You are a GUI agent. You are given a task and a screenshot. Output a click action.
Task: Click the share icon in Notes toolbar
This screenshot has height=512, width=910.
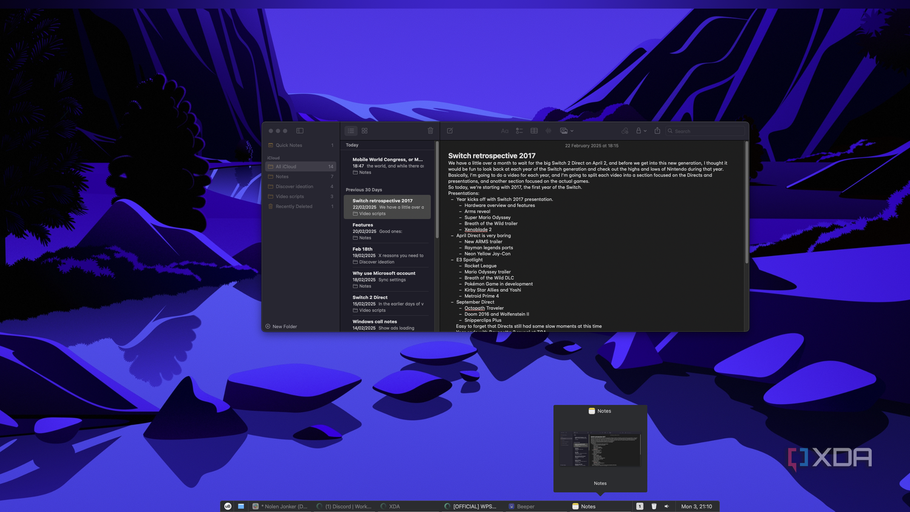click(657, 130)
